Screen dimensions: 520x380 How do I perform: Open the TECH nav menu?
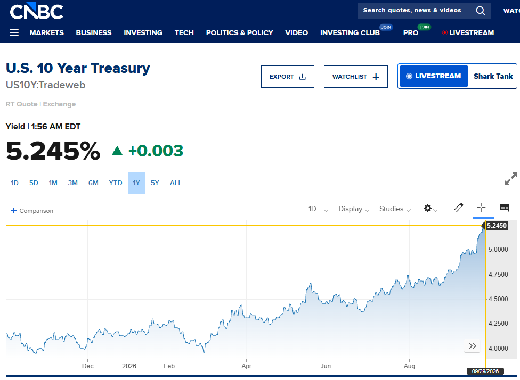(184, 33)
